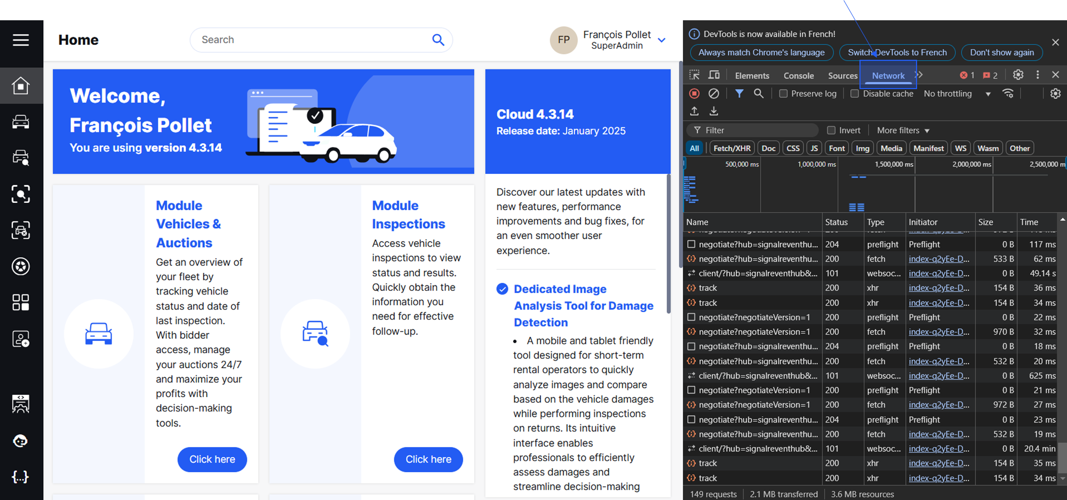Image resolution: width=1067 pixels, height=500 pixels.
Task: Click the Home icon in sidebar
Action: click(21, 86)
